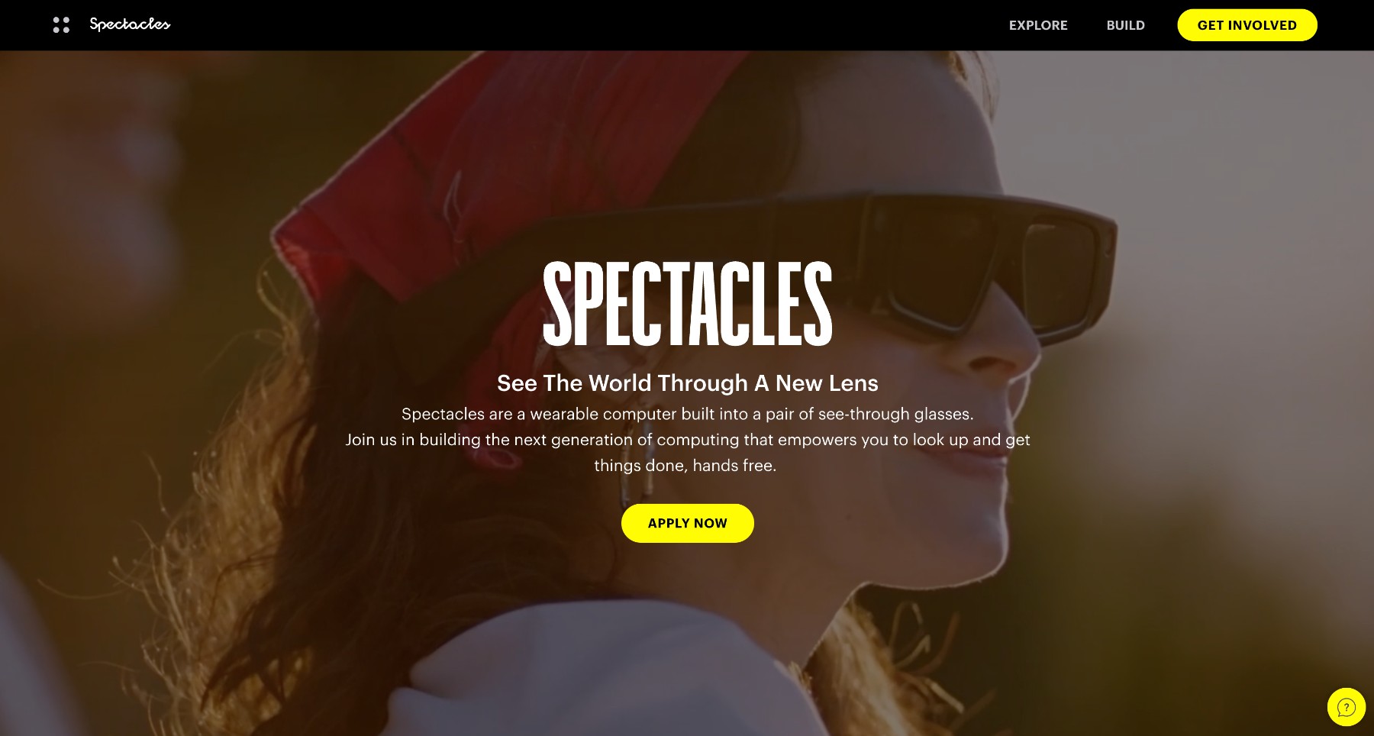Click the woman's curly hair in the video

[x=267, y=534]
